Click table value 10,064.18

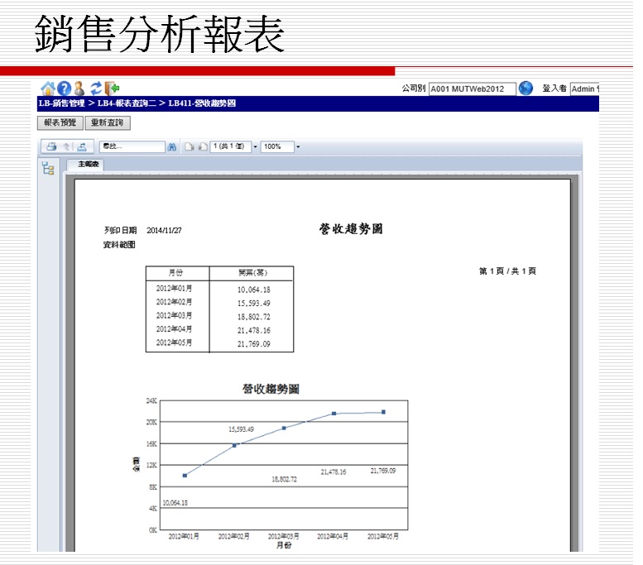pos(254,290)
